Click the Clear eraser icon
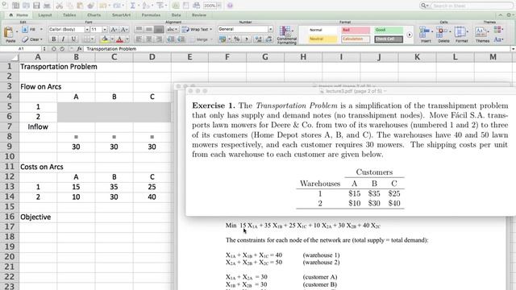This screenshot has height=290, width=516. click(25, 39)
